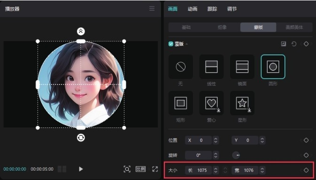Click the left-side width handle of the mask
316x180 pixels.
click(x=38, y=85)
